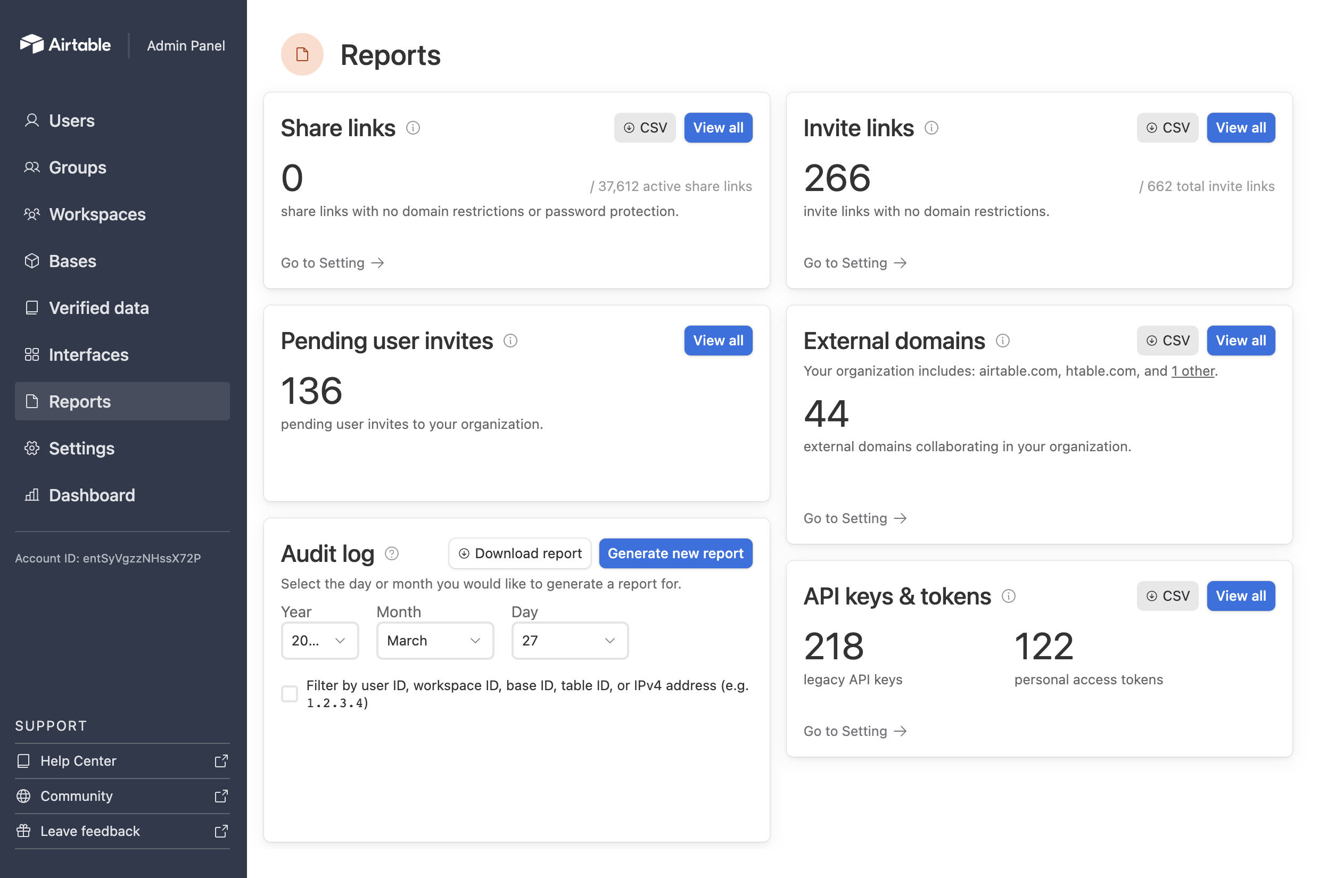The image size is (1319, 878).
Task: Click the API keys & tokens info icon
Action: (1008, 596)
